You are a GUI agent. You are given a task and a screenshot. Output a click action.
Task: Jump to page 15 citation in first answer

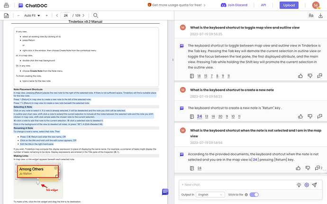coord(206,76)
